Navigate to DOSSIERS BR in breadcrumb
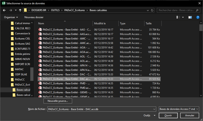 pyautogui.click(x=39, y=10)
